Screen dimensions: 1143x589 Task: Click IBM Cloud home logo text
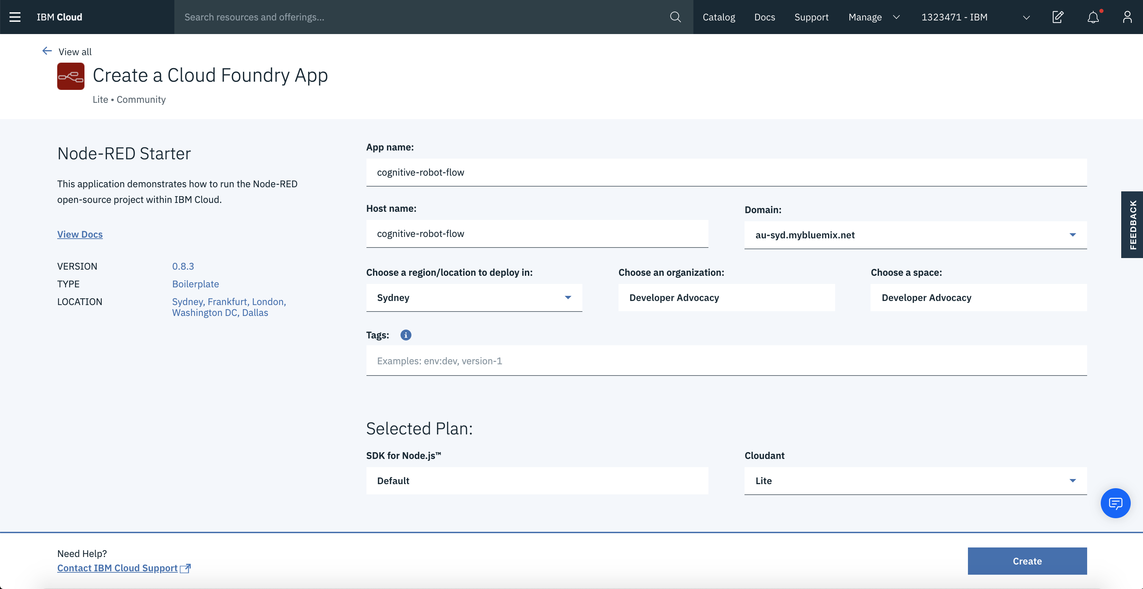pyautogui.click(x=60, y=17)
